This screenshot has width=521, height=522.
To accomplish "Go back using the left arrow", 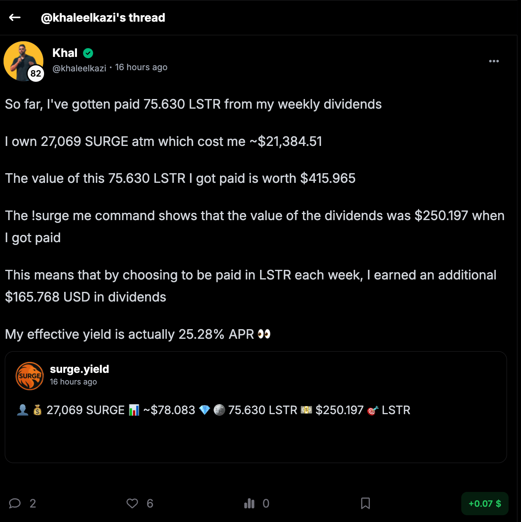I will 15,17.
